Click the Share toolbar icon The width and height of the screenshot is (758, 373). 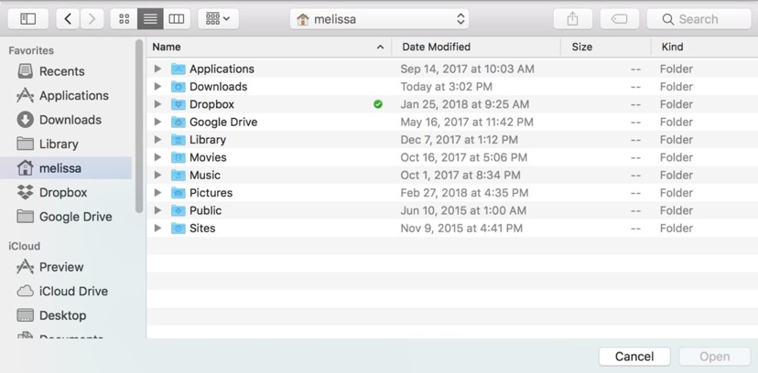pyautogui.click(x=573, y=18)
